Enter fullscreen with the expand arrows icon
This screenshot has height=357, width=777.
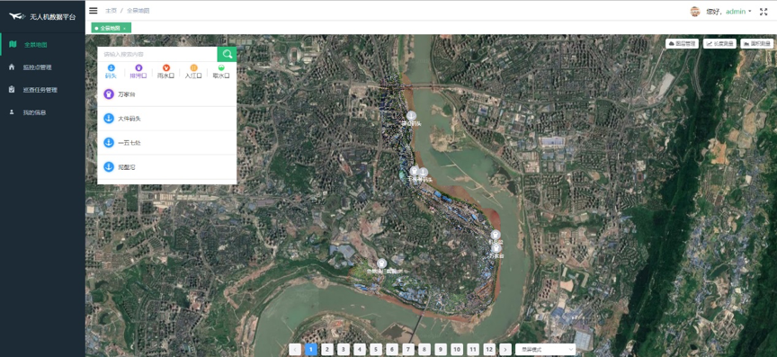point(764,12)
